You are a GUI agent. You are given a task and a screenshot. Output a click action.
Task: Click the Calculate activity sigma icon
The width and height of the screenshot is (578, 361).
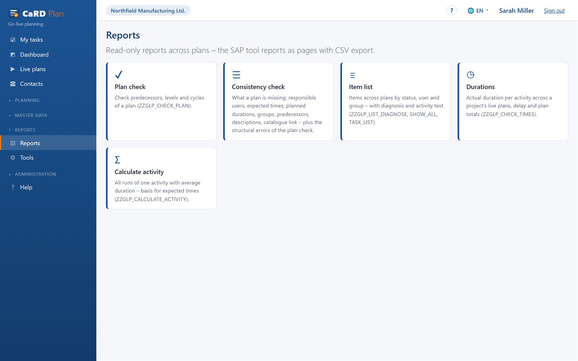click(x=117, y=160)
